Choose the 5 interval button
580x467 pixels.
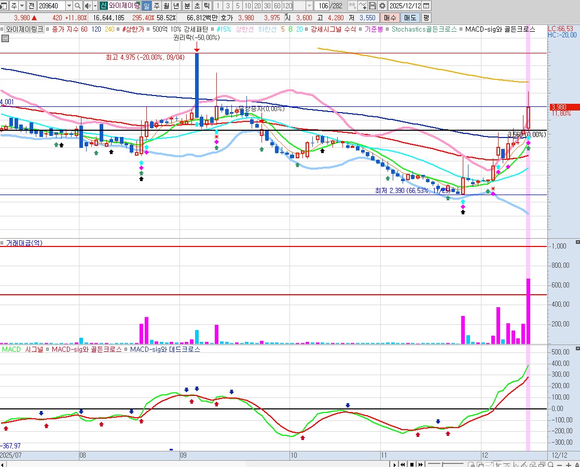click(x=238, y=6)
